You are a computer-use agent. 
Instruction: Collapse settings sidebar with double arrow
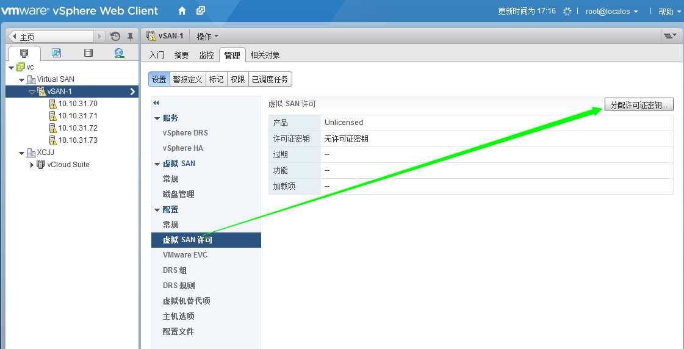pyautogui.click(x=156, y=103)
